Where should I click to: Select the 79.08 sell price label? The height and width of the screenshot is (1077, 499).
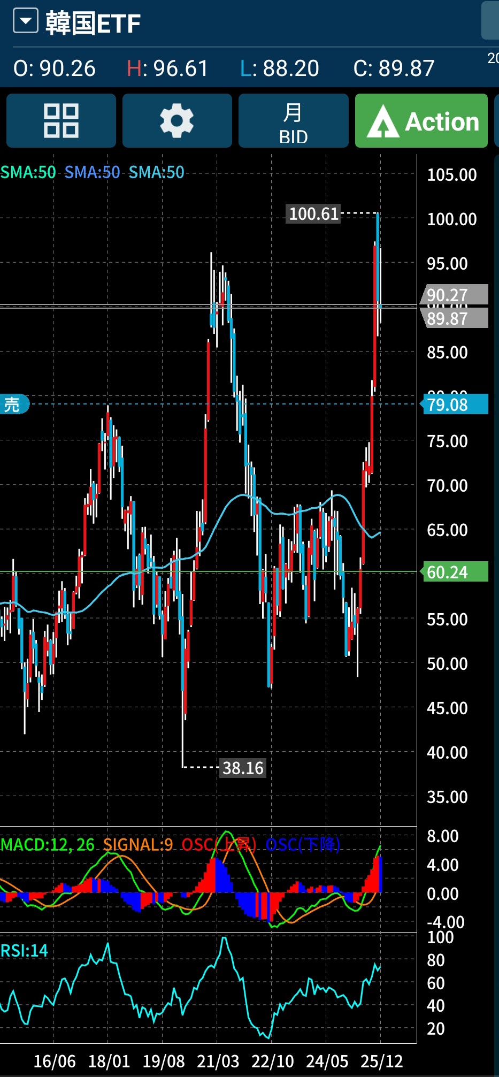point(455,404)
